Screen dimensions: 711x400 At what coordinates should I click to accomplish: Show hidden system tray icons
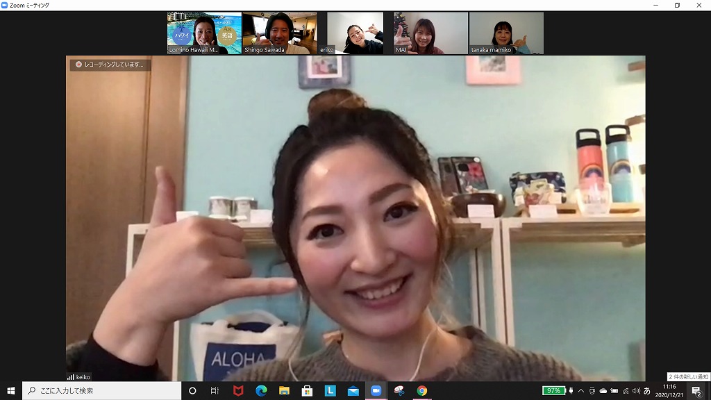click(x=580, y=390)
